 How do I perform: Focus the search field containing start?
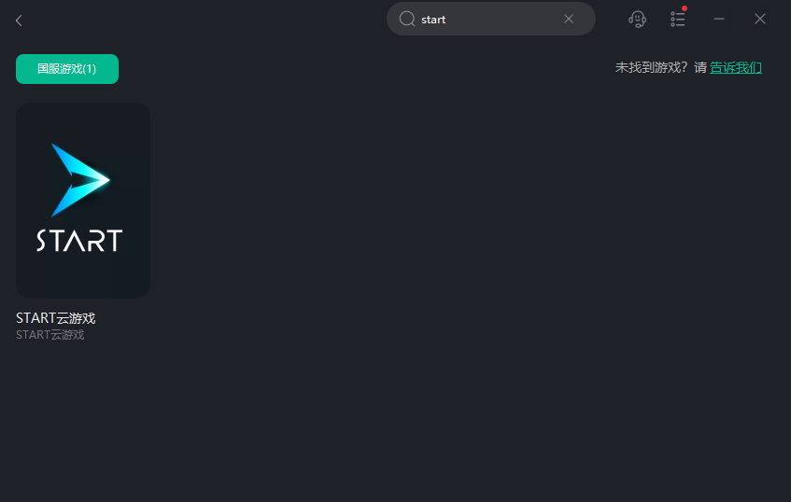(x=491, y=20)
